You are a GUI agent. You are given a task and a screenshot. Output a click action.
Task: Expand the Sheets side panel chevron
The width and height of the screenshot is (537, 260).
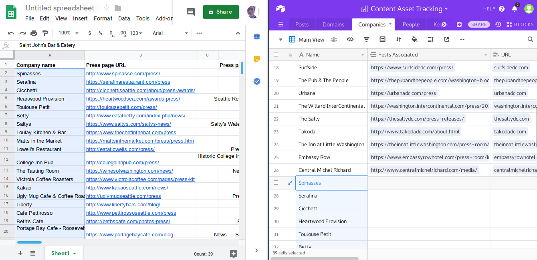click(x=256, y=250)
